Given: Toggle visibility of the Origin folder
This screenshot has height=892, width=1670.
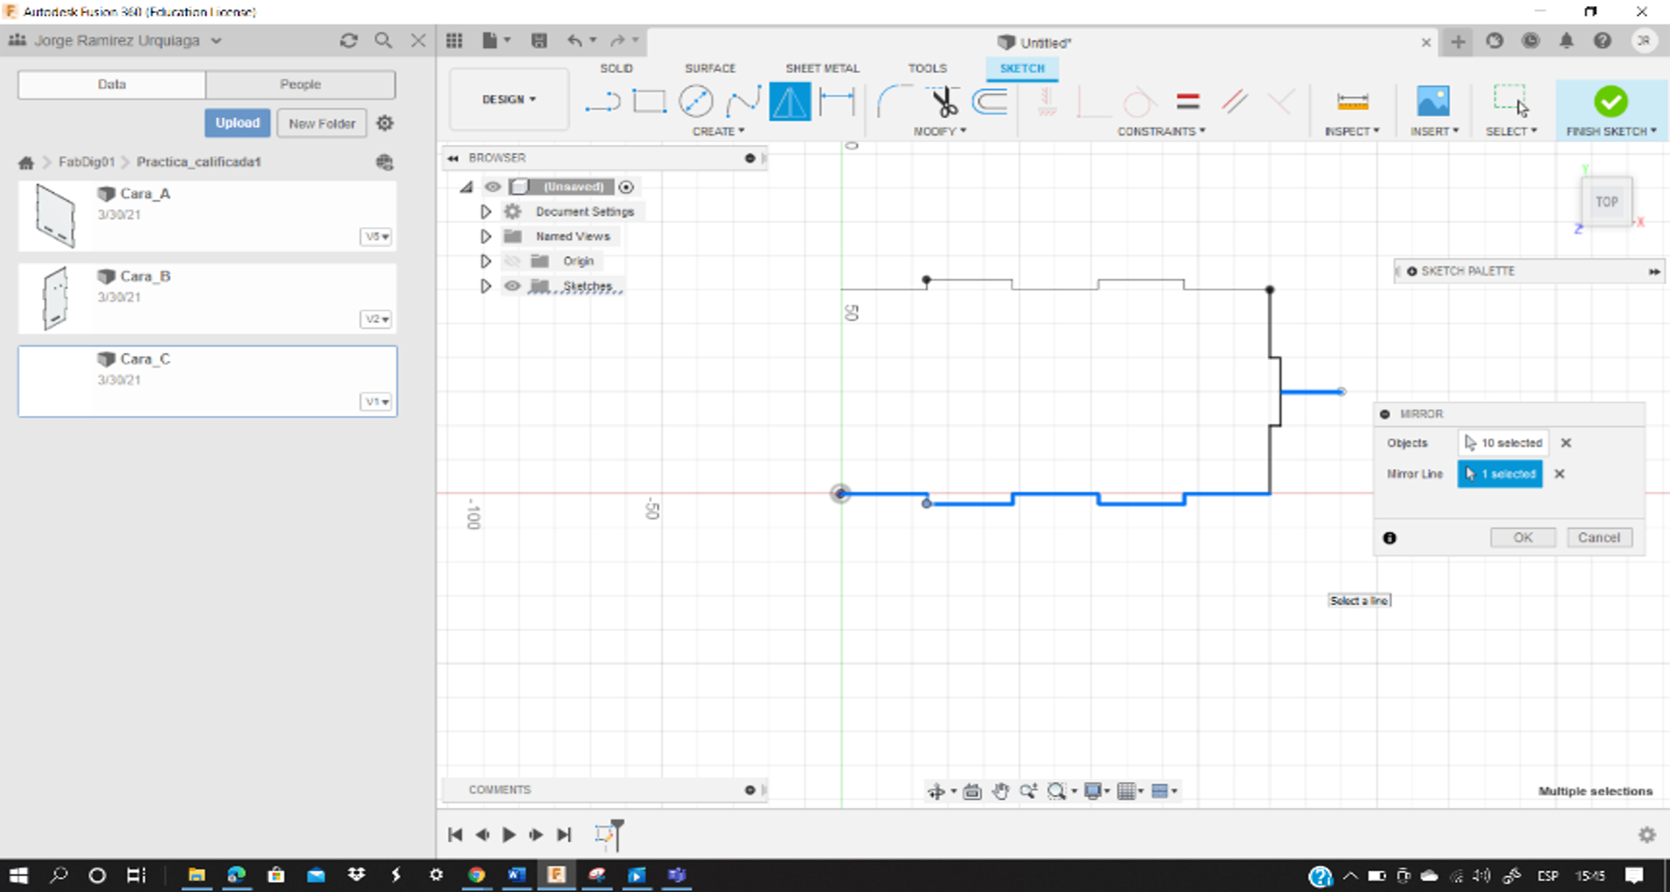Looking at the screenshot, I should point(513,261).
